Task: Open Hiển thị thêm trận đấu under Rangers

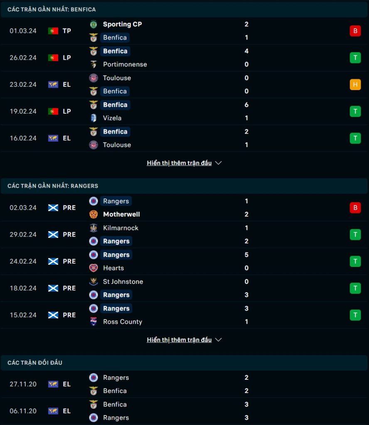Action: click(x=179, y=340)
